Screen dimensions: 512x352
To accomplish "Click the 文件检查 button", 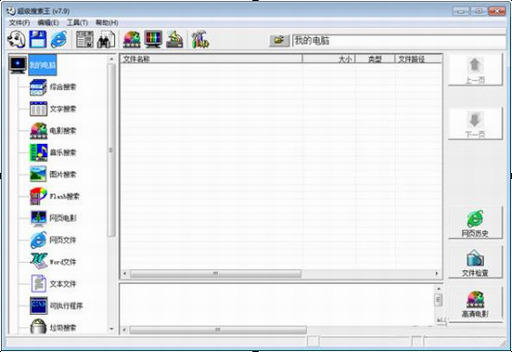I will point(475,262).
